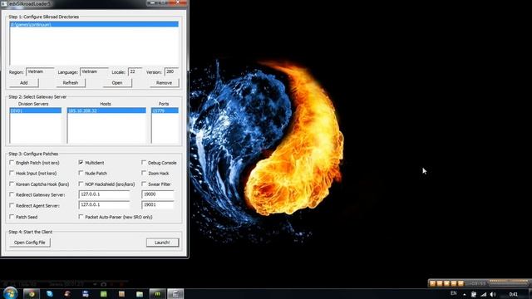The image size is (532, 299).
Task: Click the Launch! button
Action: pos(163,243)
